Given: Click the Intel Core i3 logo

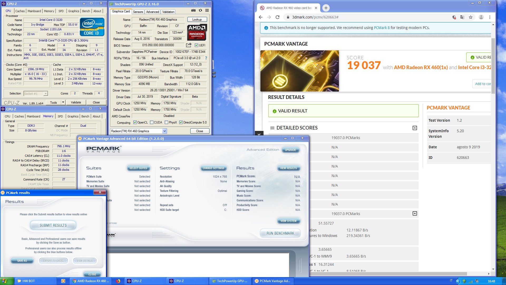Looking at the screenshot, I should coord(92,27).
